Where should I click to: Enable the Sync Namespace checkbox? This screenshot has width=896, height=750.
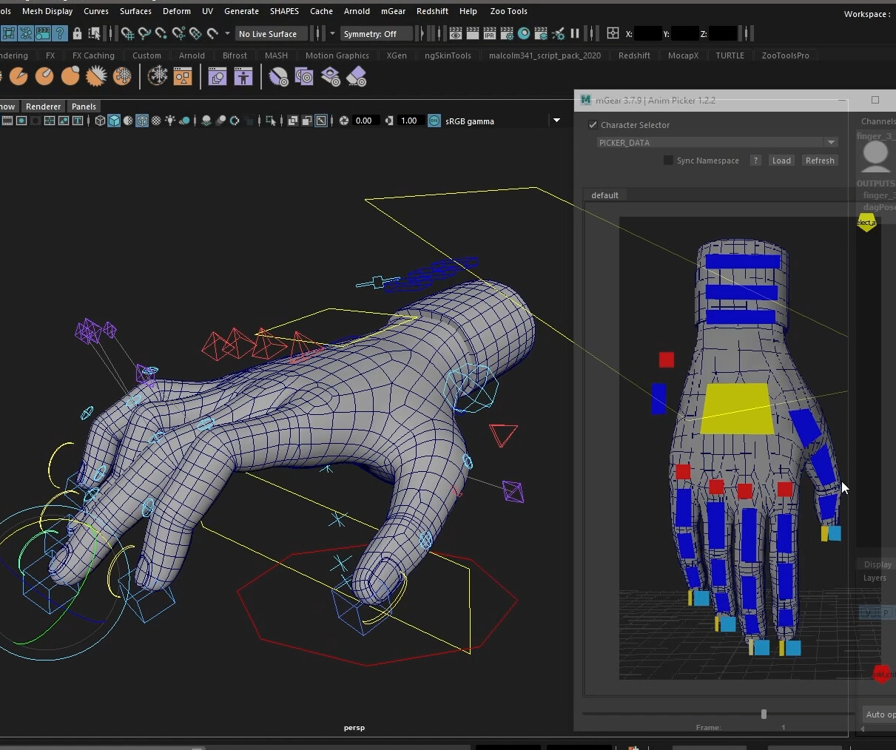point(668,160)
